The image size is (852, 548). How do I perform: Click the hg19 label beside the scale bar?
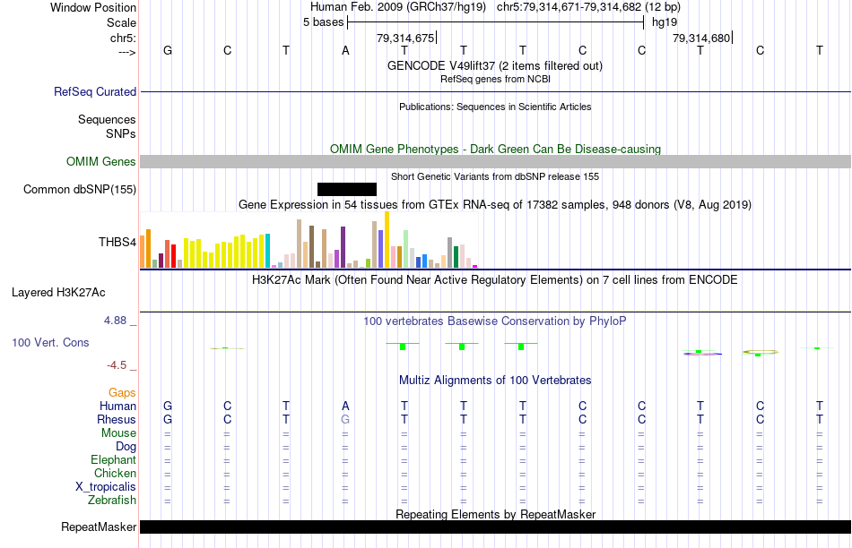coord(665,22)
